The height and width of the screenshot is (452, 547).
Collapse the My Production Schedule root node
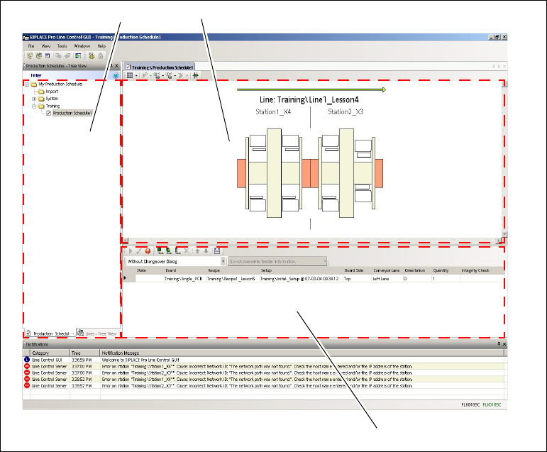(26, 84)
